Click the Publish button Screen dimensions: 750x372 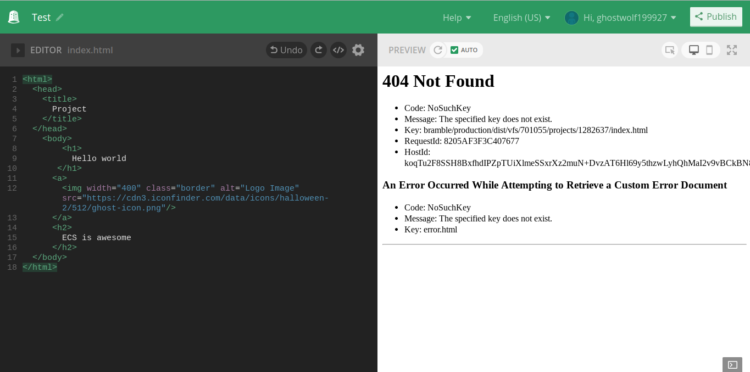coord(716,16)
